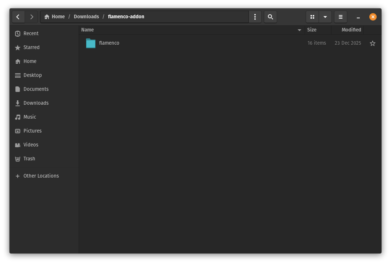Open Trash in the sidebar

point(29,159)
